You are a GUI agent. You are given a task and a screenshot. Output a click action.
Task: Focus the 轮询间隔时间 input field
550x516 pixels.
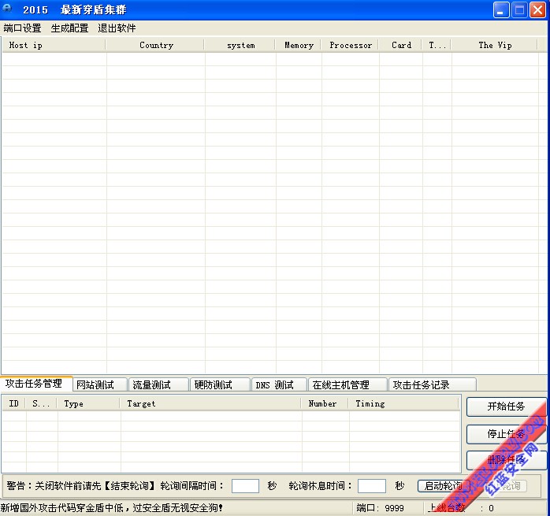[245, 486]
